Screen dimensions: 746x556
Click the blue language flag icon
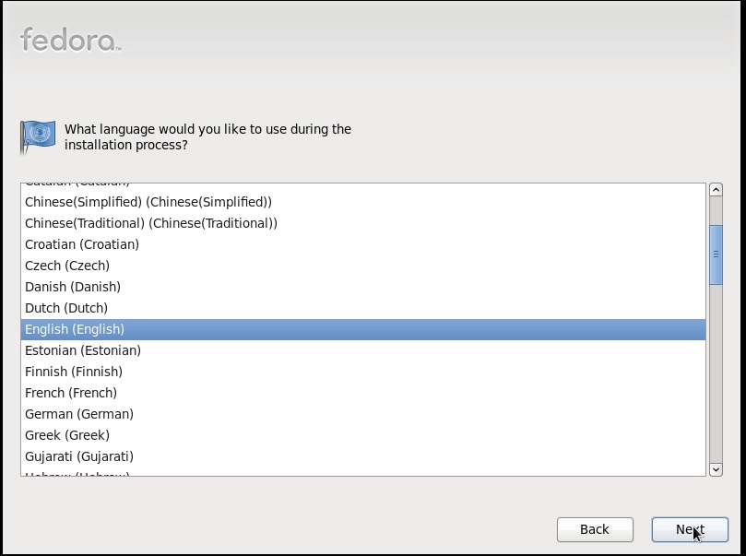click(38, 137)
